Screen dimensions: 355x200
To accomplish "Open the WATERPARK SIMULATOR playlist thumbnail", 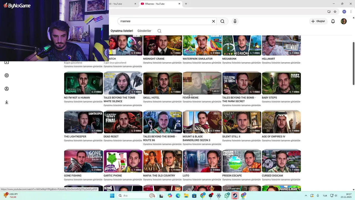I will click(x=202, y=45).
